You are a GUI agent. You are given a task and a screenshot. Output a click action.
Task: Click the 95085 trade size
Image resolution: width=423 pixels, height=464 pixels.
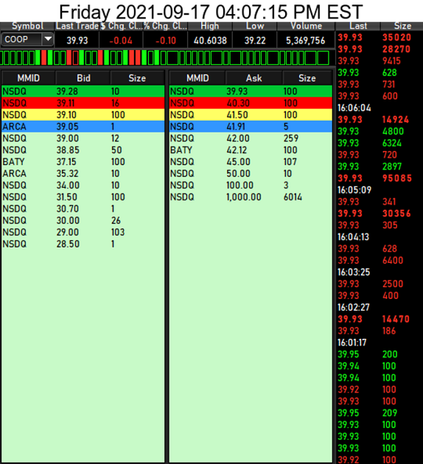[x=397, y=178]
